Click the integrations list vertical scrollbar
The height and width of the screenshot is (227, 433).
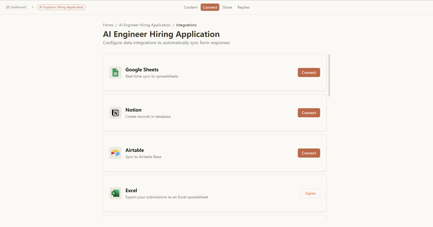329,75
